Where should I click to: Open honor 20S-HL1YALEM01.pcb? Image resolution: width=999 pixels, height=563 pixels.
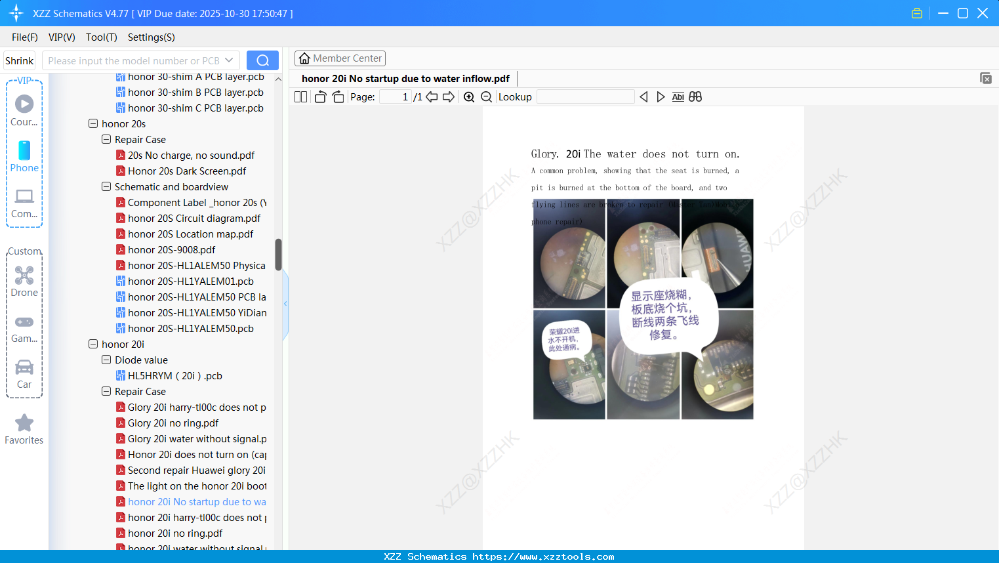[x=190, y=281]
